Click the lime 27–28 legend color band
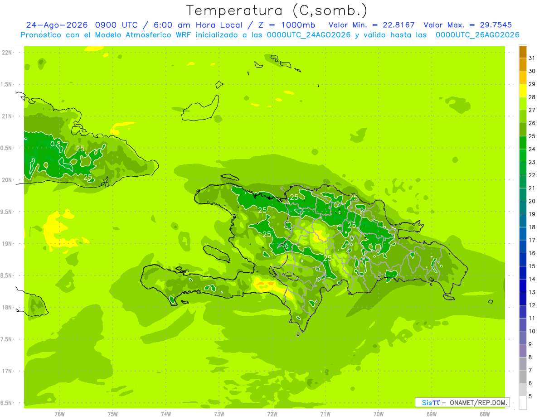The width and height of the screenshot is (544, 420). (523, 103)
